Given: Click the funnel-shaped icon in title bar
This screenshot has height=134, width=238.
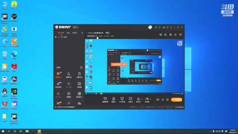Looking at the screenshot, I should 167,27.
